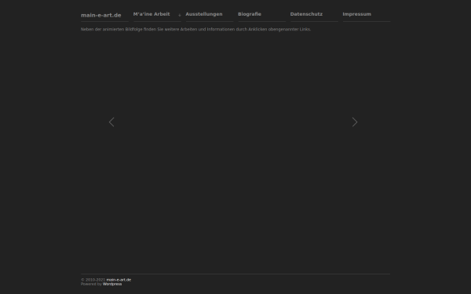Advance slideshow with right arrow
The height and width of the screenshot is (294, 471).
tap(355, 122)
